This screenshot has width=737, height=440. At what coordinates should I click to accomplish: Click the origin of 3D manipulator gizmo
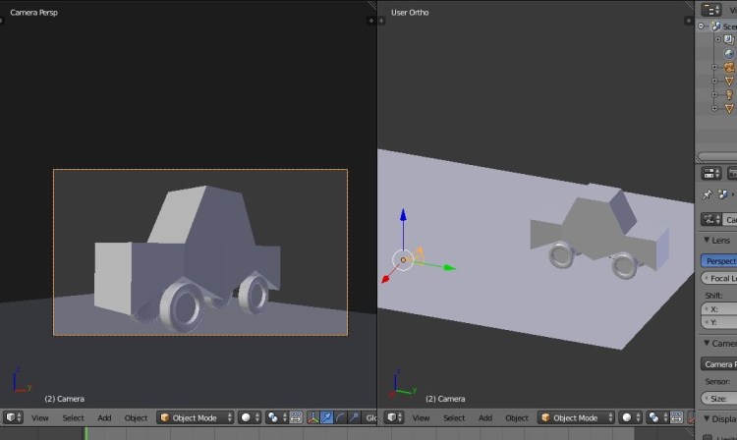pos(403,260)
